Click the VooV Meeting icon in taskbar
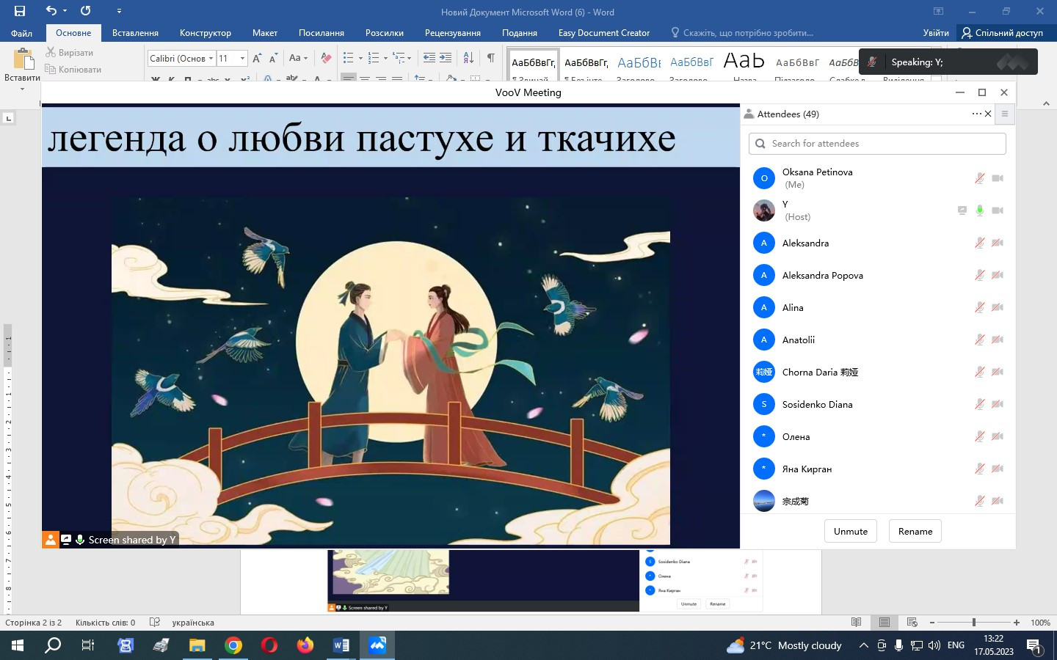This screenshot has width=1057, height=660. (377, 645)
